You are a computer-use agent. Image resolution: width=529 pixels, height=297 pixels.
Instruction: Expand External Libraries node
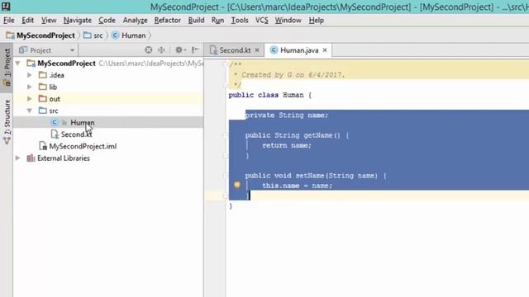coord(18,158)
